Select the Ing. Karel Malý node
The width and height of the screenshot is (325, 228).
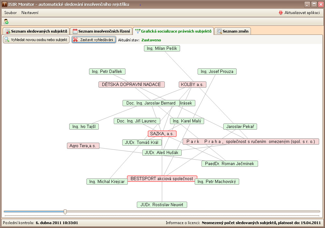(187, 121)
